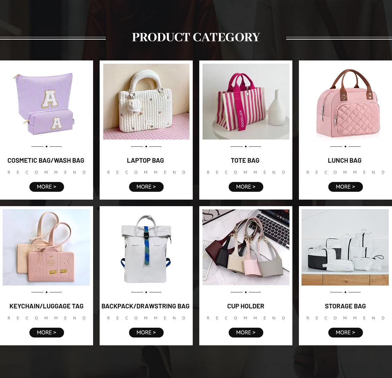Select the leather cup holder image
392x378 pixels.
coord(246,247)
